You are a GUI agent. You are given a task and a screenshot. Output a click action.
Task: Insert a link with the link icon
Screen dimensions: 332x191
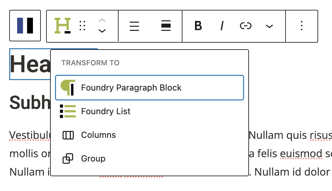pos(246,26)
